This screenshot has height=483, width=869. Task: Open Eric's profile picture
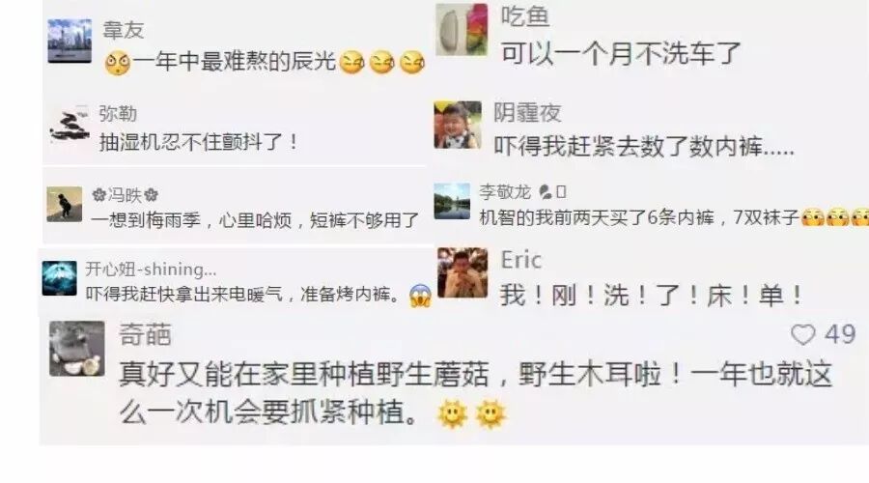tap(463, 272)
